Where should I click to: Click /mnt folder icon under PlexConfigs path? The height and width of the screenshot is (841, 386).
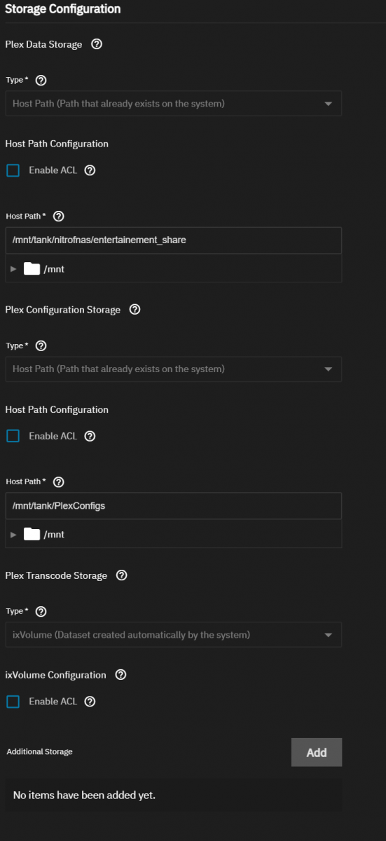click(x=32, y=534)
